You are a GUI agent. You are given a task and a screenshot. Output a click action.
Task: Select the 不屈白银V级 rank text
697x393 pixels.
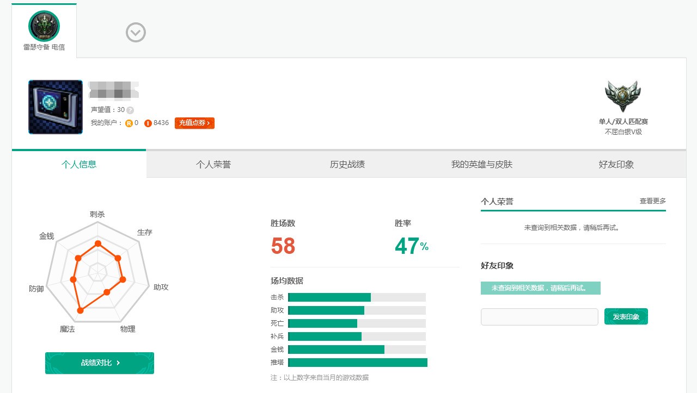tap(623, 132)
